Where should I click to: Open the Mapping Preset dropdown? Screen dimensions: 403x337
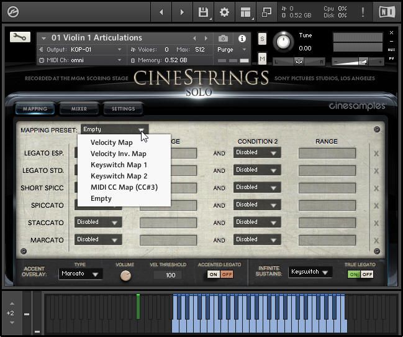pyautogui.click(x=115, y=129)
